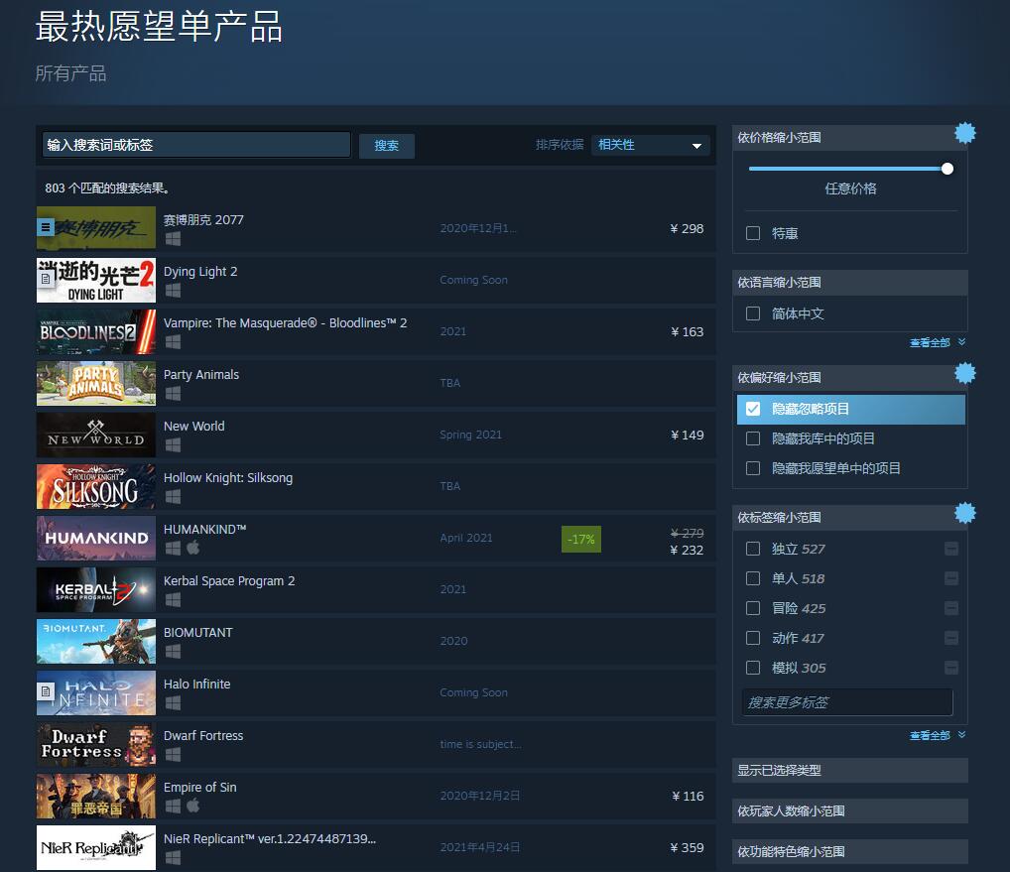The image size is (1010, 872).
Task: Exclude the 冒险 tag with minus icon
Action: 950,608
